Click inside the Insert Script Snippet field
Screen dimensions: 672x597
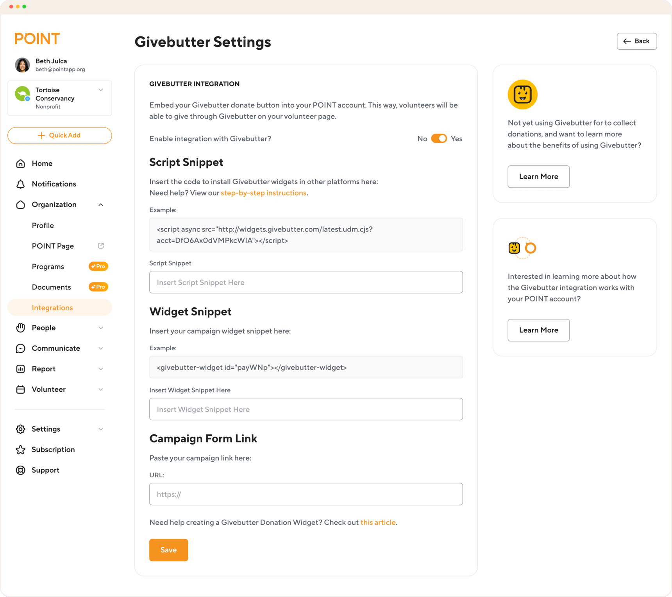(306, 282)
